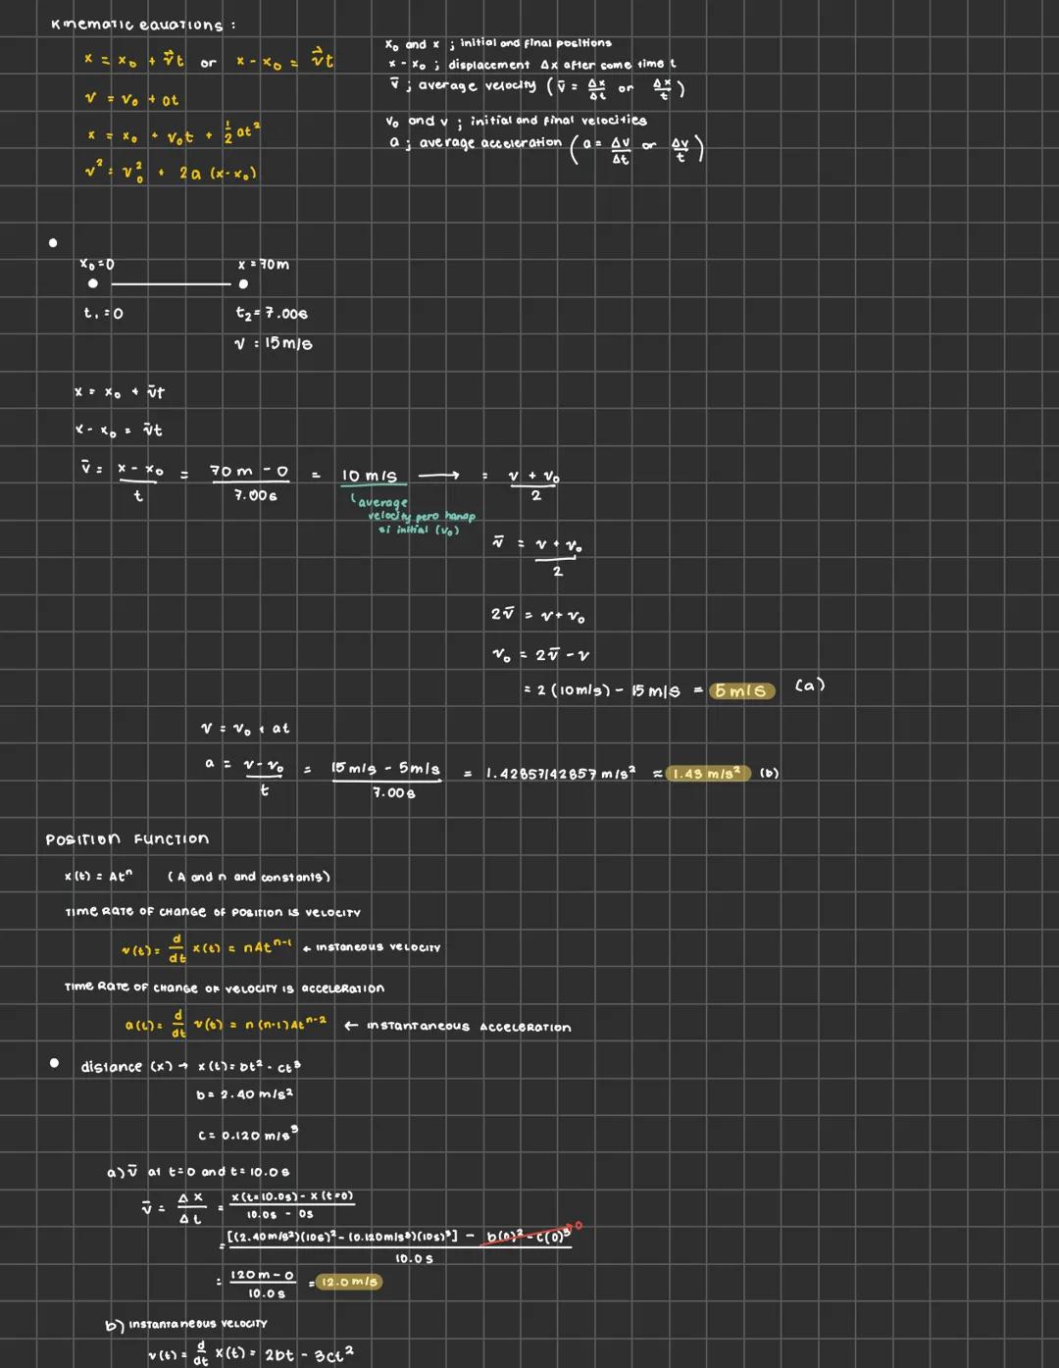
Task: Toggle the highlighted 1.43 m/s² result pill
Action: click(709, 773)
